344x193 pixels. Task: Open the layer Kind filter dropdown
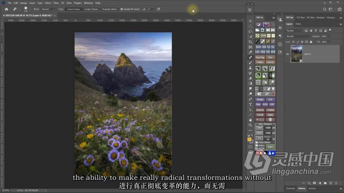294,31
